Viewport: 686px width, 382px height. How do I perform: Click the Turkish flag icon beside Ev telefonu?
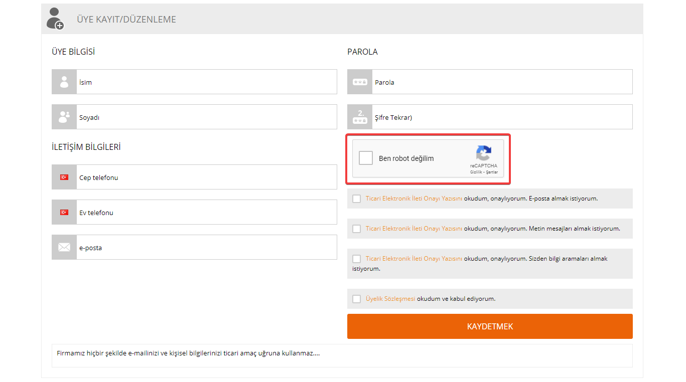click(x=64, y=212)
